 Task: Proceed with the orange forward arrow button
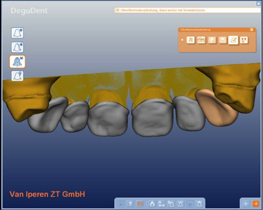255,204
